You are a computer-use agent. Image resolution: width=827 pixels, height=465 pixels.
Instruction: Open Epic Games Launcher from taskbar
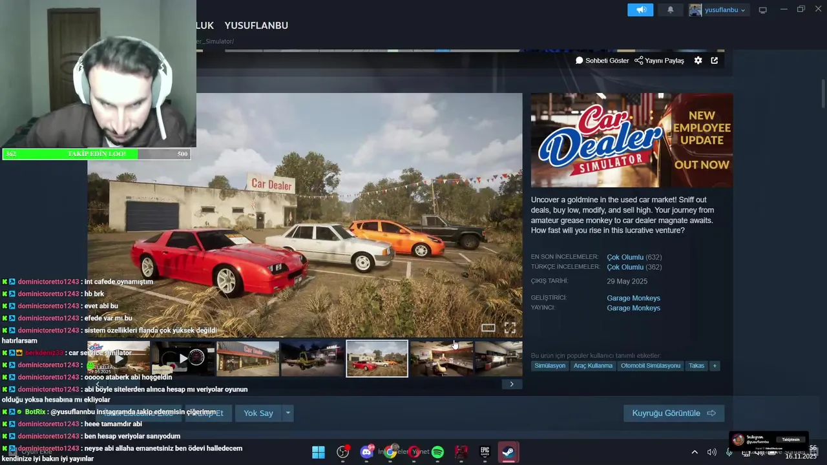(485, 452)
